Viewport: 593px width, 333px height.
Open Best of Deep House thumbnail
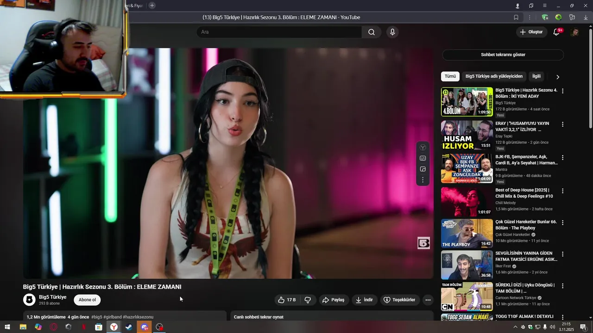(x=467, y=202)
